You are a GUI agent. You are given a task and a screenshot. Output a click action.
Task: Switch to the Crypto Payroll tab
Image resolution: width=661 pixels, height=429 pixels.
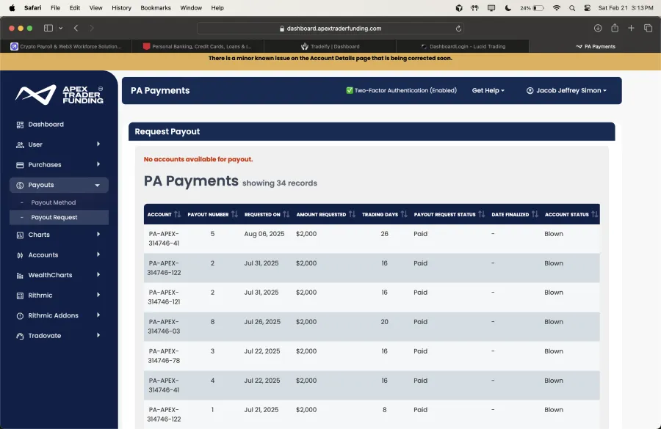click(x=66, y=46)
